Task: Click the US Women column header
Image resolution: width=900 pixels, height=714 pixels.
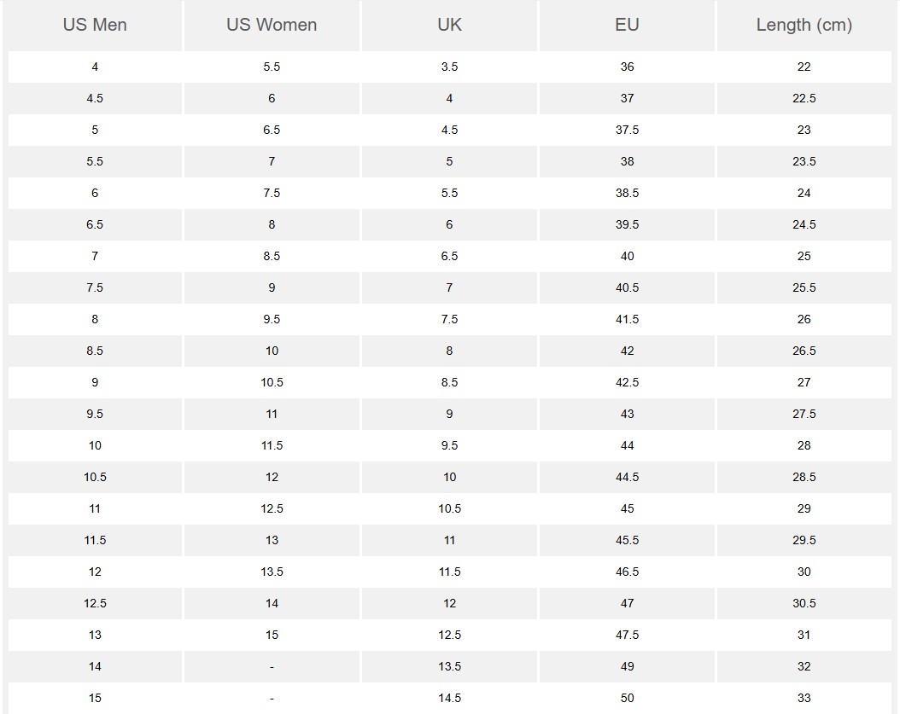Action: coord(272,25)
